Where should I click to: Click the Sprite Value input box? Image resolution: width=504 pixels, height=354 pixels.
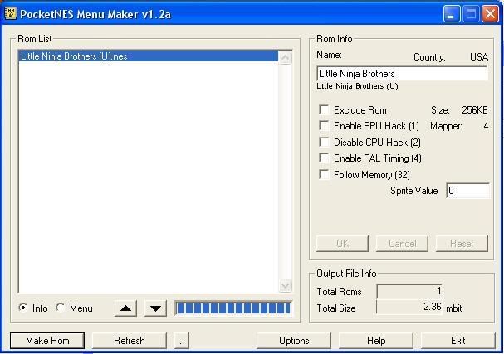(x=467, y=191)
